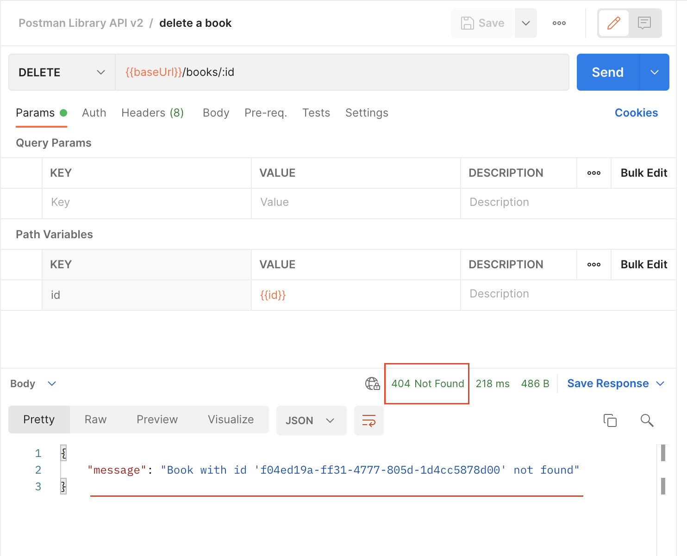Collapse the JSON object at line 1
This screenshot has width=687, height=556.
(63, 453)
